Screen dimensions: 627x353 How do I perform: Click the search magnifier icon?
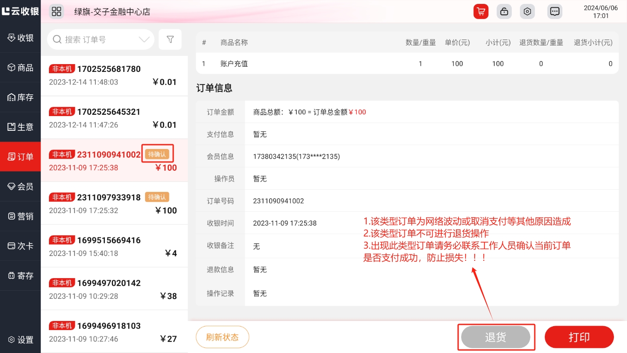click(x=57, y=39)
